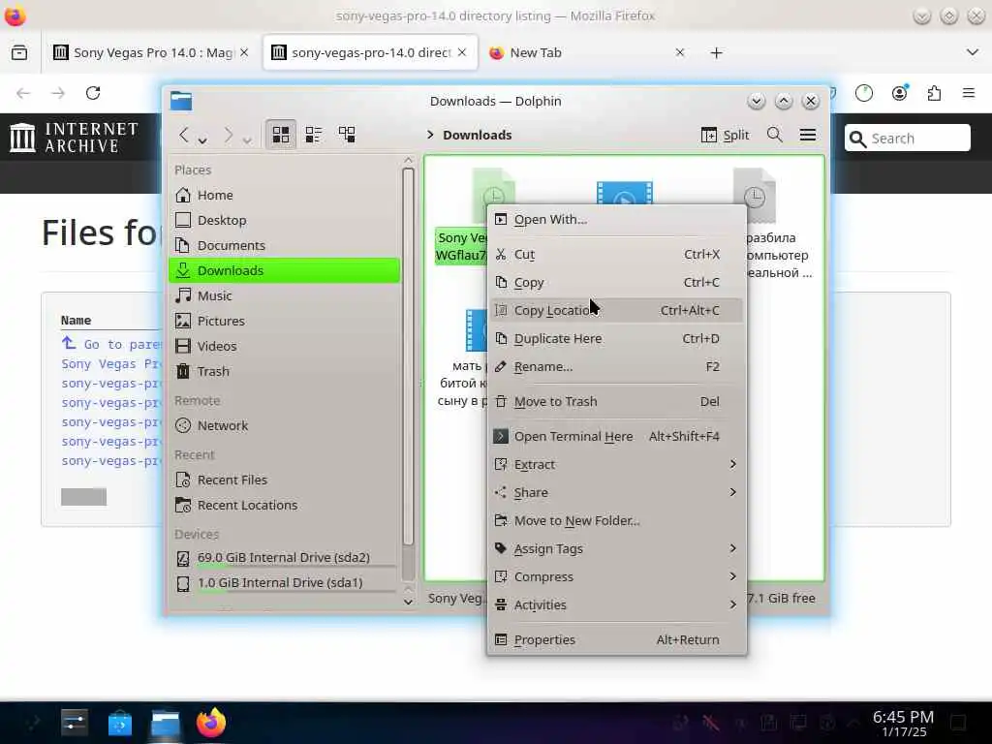
Task: Open Firefox extensions puzzle icon
Action: coord(934,94)
